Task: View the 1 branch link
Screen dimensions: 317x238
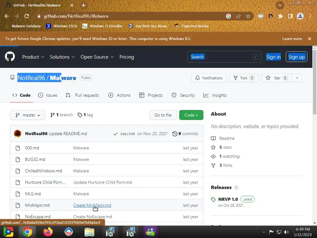Action: (x=62, y=115)
